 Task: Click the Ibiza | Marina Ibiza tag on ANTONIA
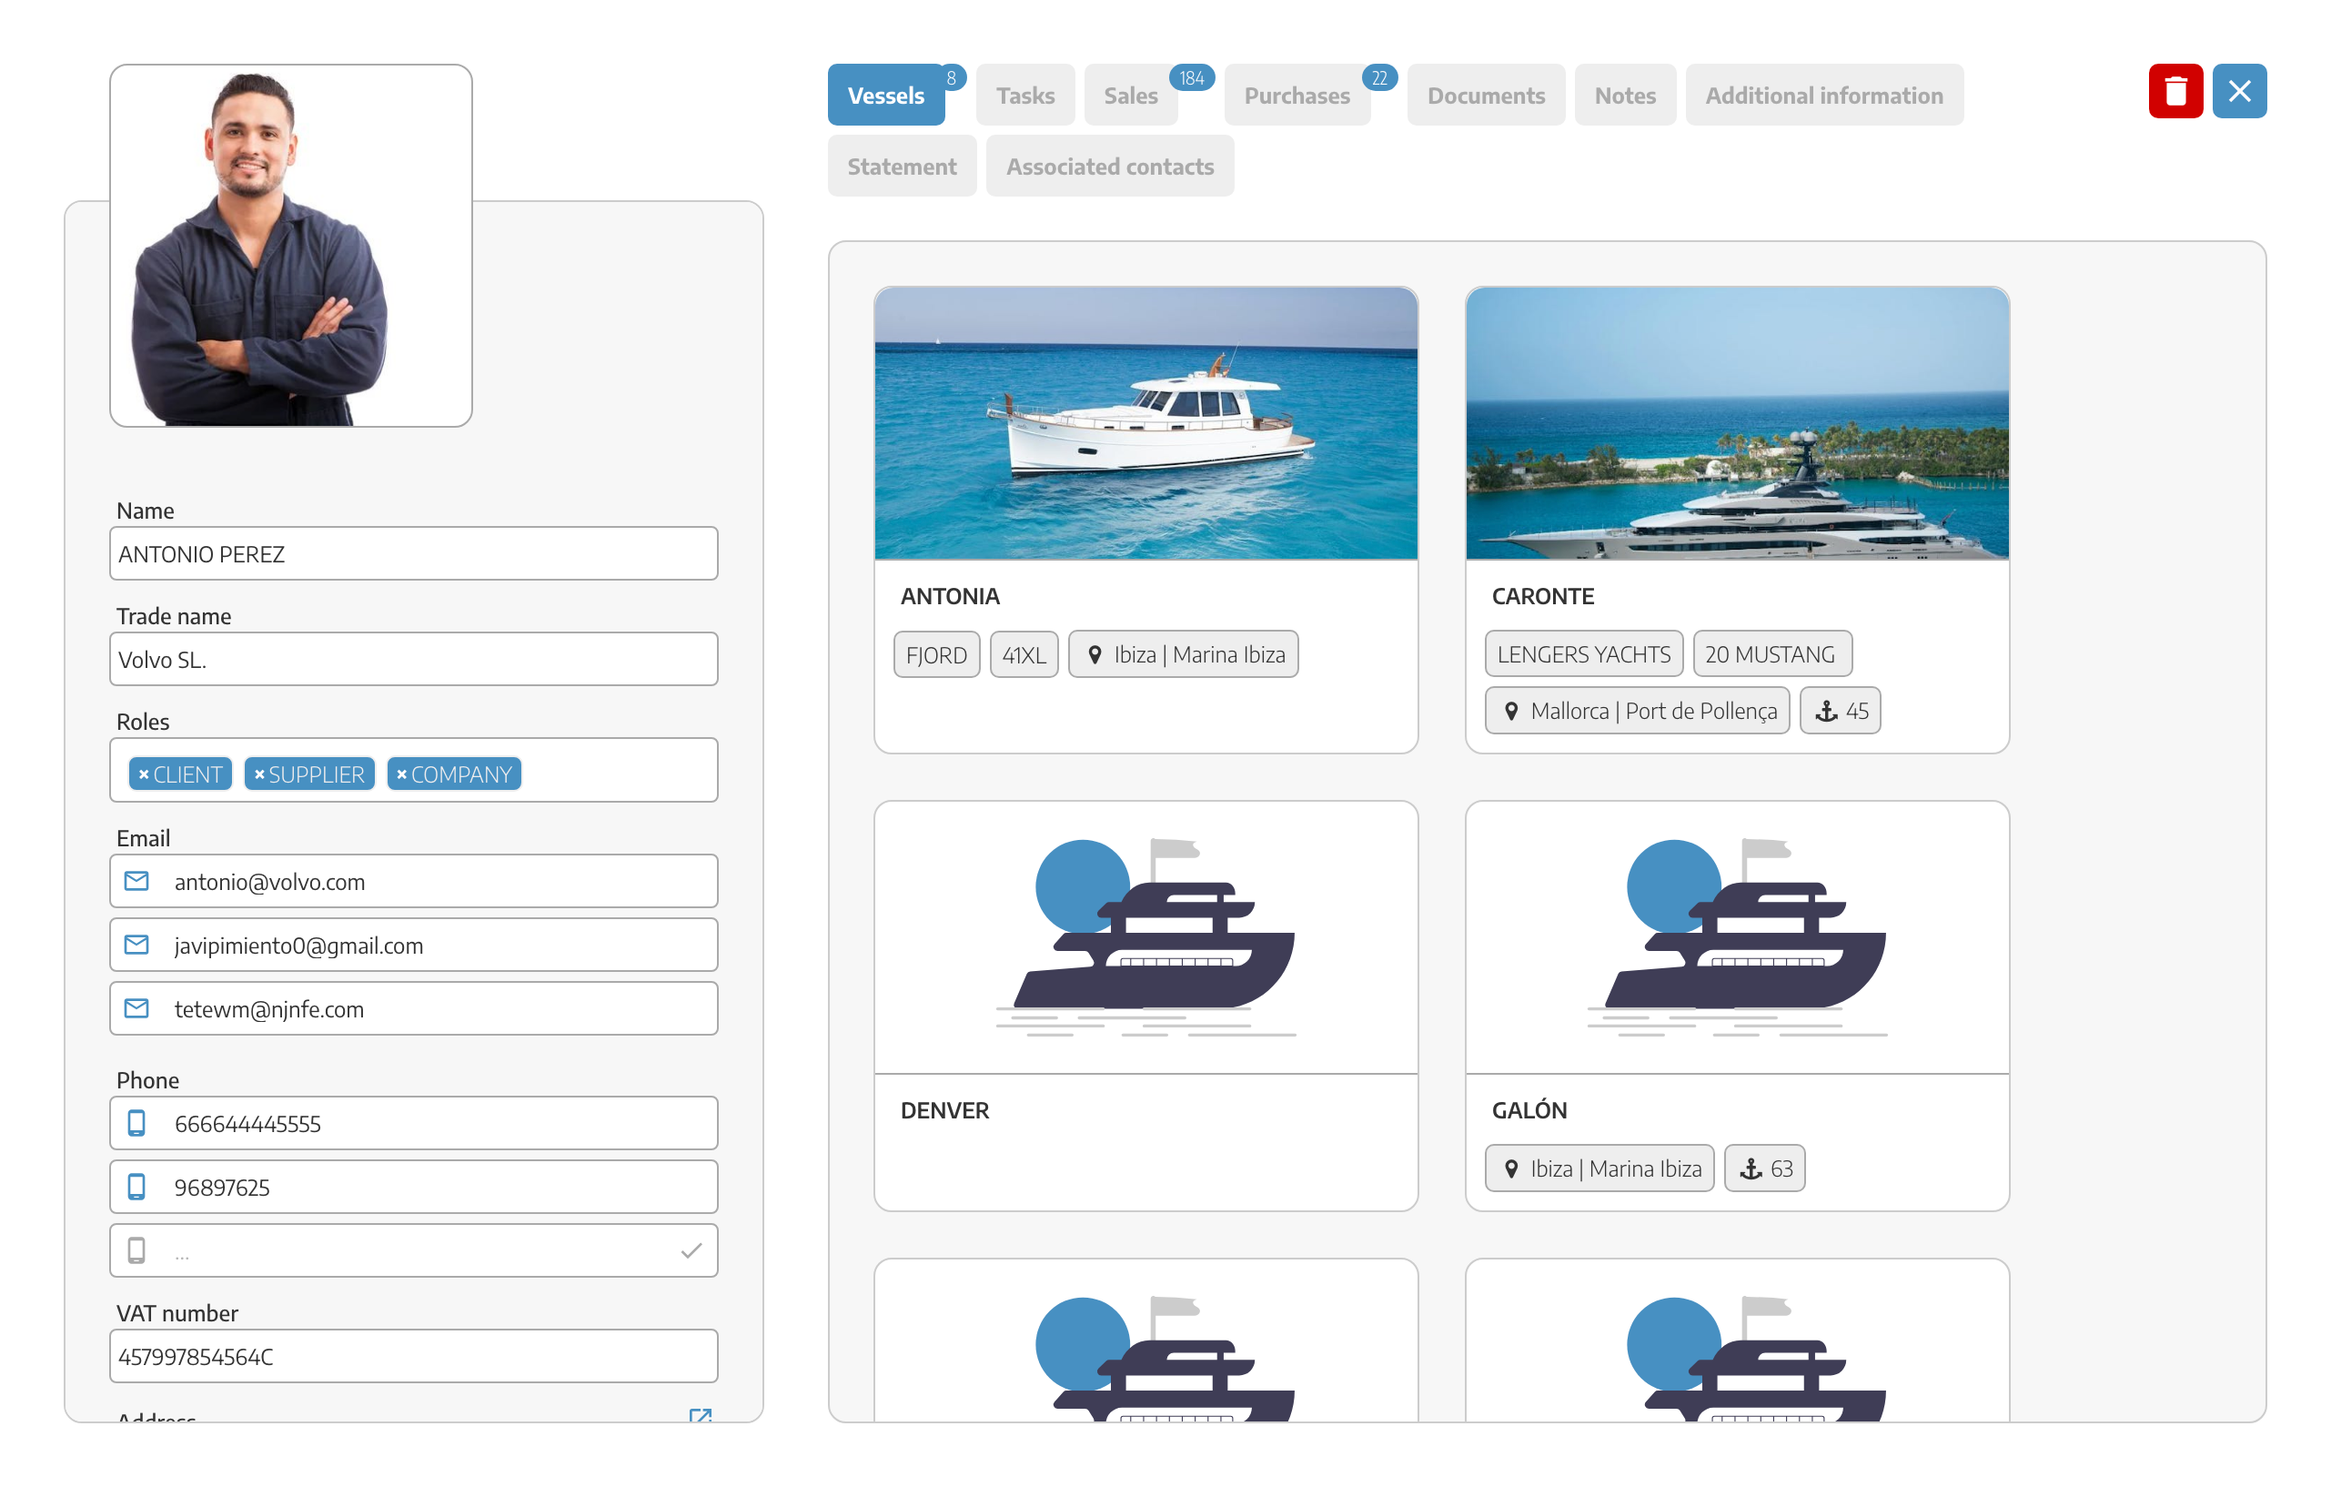pos(1184,655)
